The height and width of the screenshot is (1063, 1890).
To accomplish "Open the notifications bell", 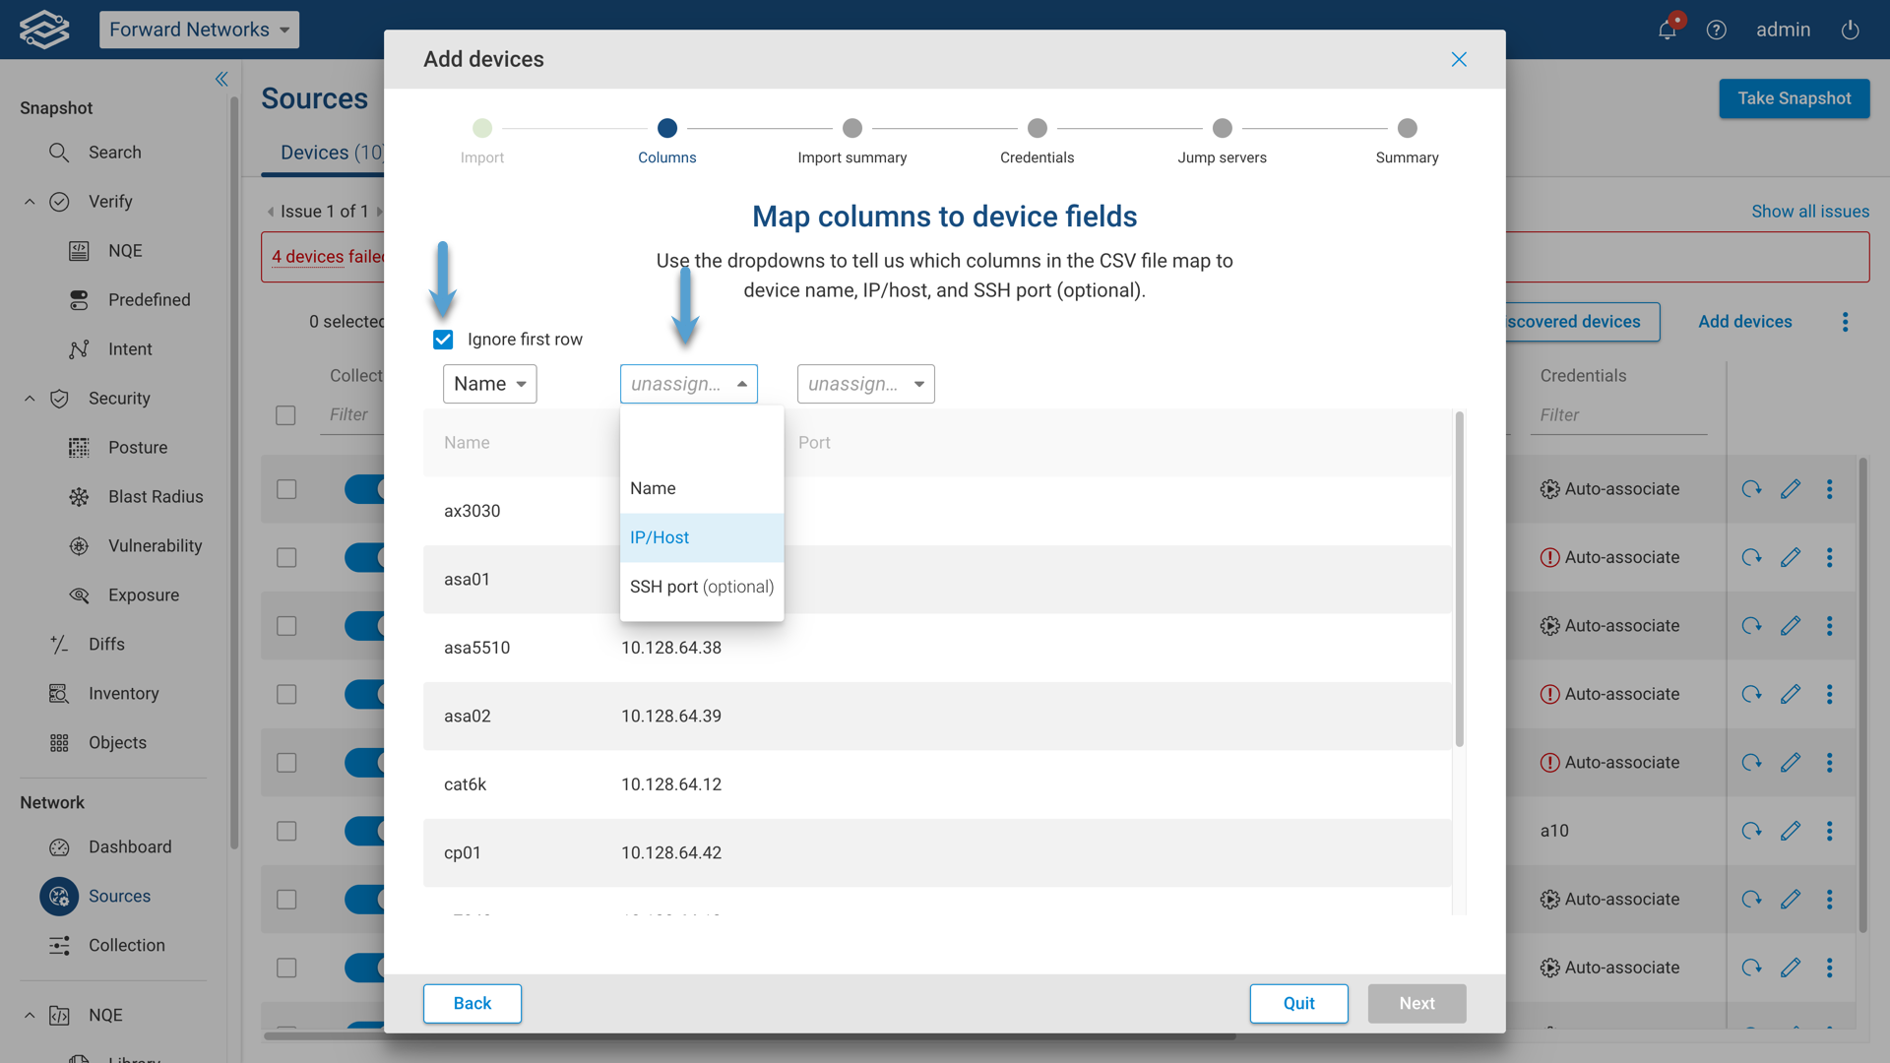I will click(1667, 30).
